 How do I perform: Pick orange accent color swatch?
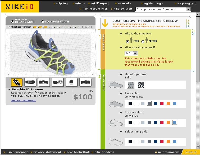[x=168, y=122]
